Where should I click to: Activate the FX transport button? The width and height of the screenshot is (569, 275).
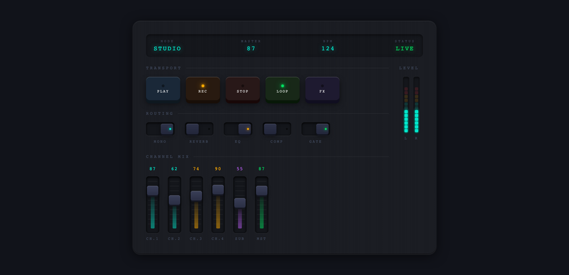coord(322,88)
